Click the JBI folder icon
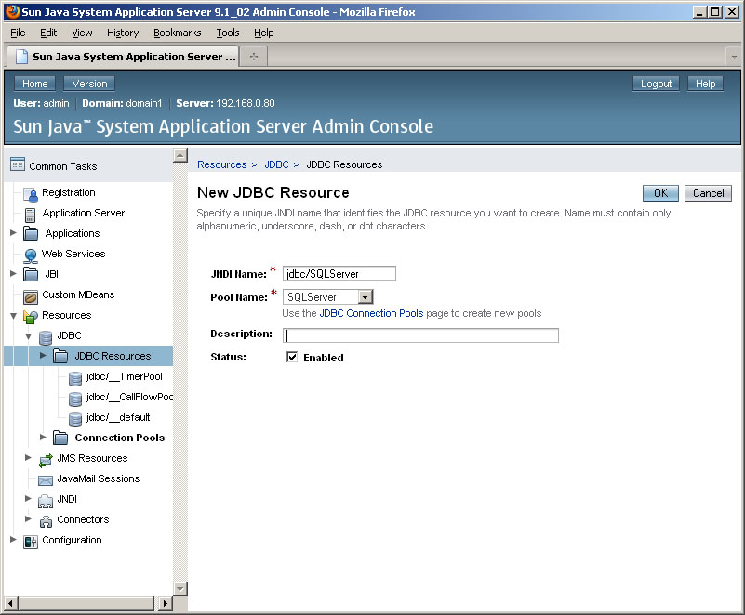The width and height of the screenshot is (745, 615). pyautogui.click(x=31, y=274)
